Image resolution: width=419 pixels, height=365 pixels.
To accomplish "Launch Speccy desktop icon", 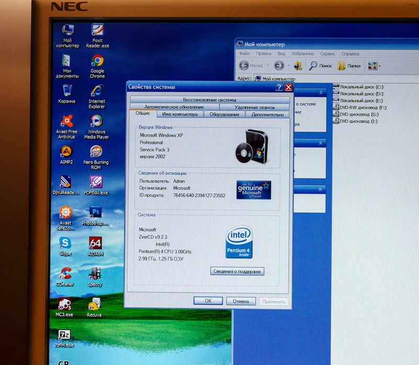I will pos(95,277).
